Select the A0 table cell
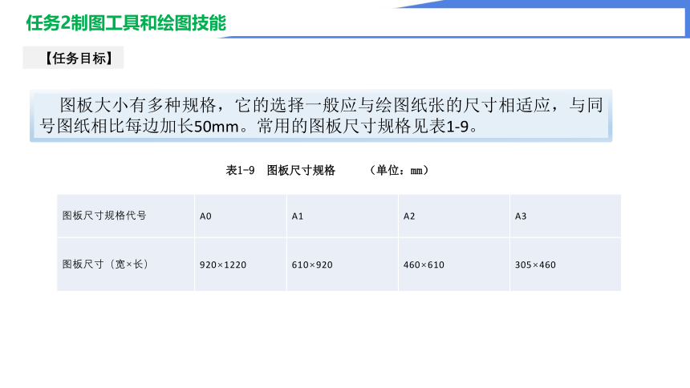690x388 pixels. (x=241, y=216)
